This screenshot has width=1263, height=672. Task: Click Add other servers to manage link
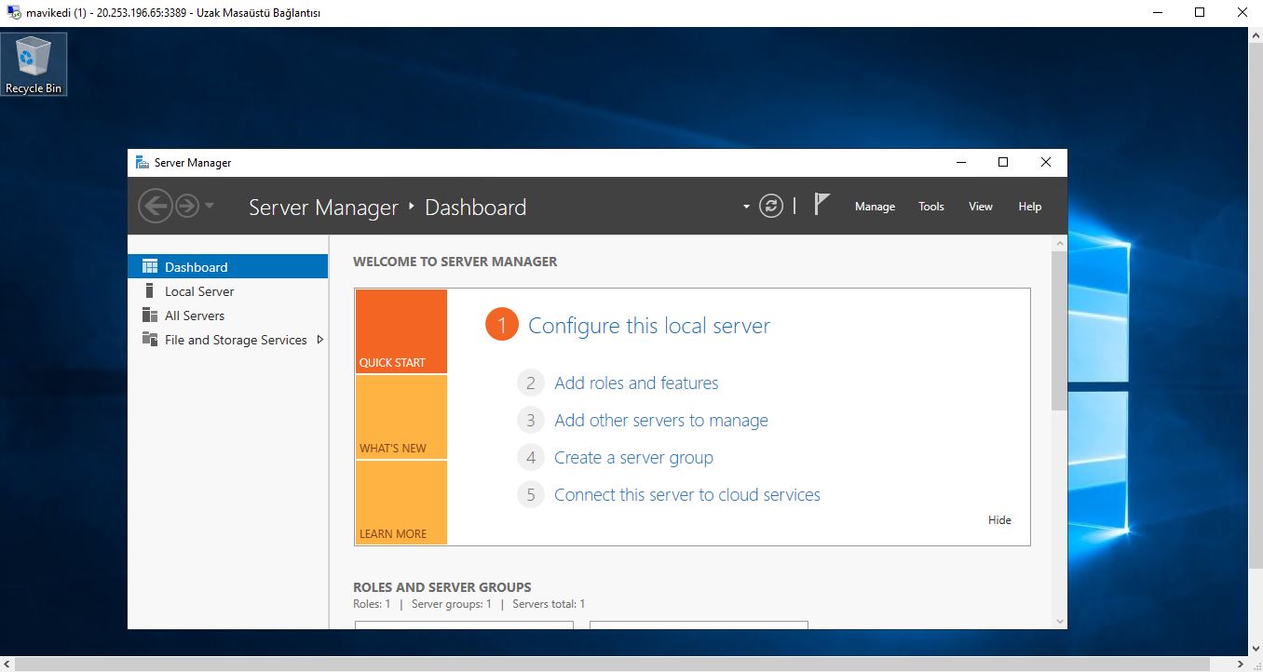[661, 420]
